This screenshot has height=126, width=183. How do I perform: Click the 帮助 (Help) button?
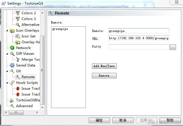(170, 120)
